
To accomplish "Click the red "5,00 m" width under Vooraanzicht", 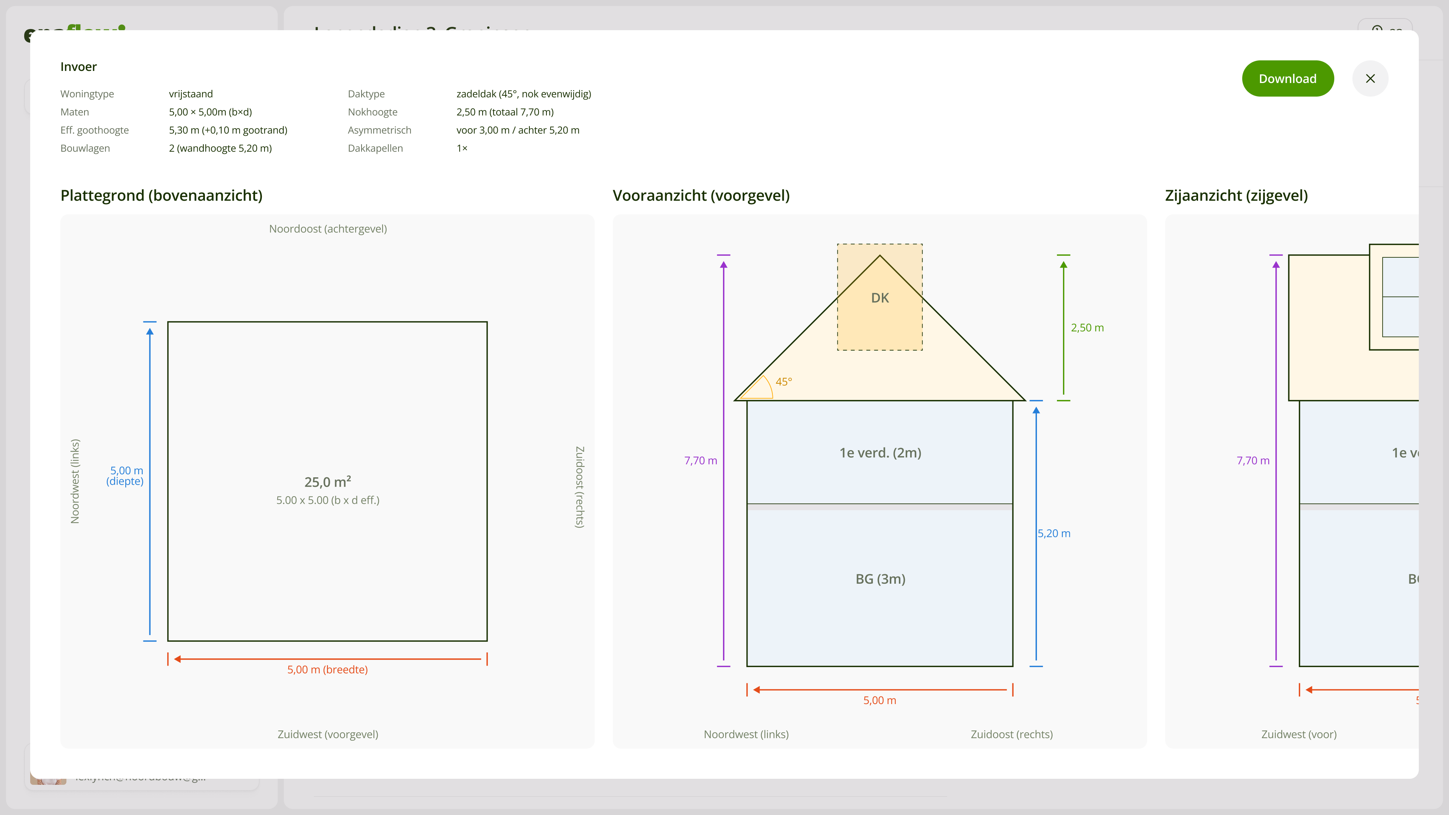I will pos(880,700).
